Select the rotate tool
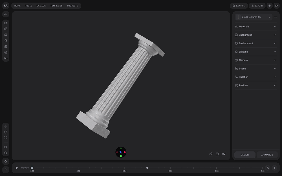Viewport: 282px width, 176px height. click(6, 132)
